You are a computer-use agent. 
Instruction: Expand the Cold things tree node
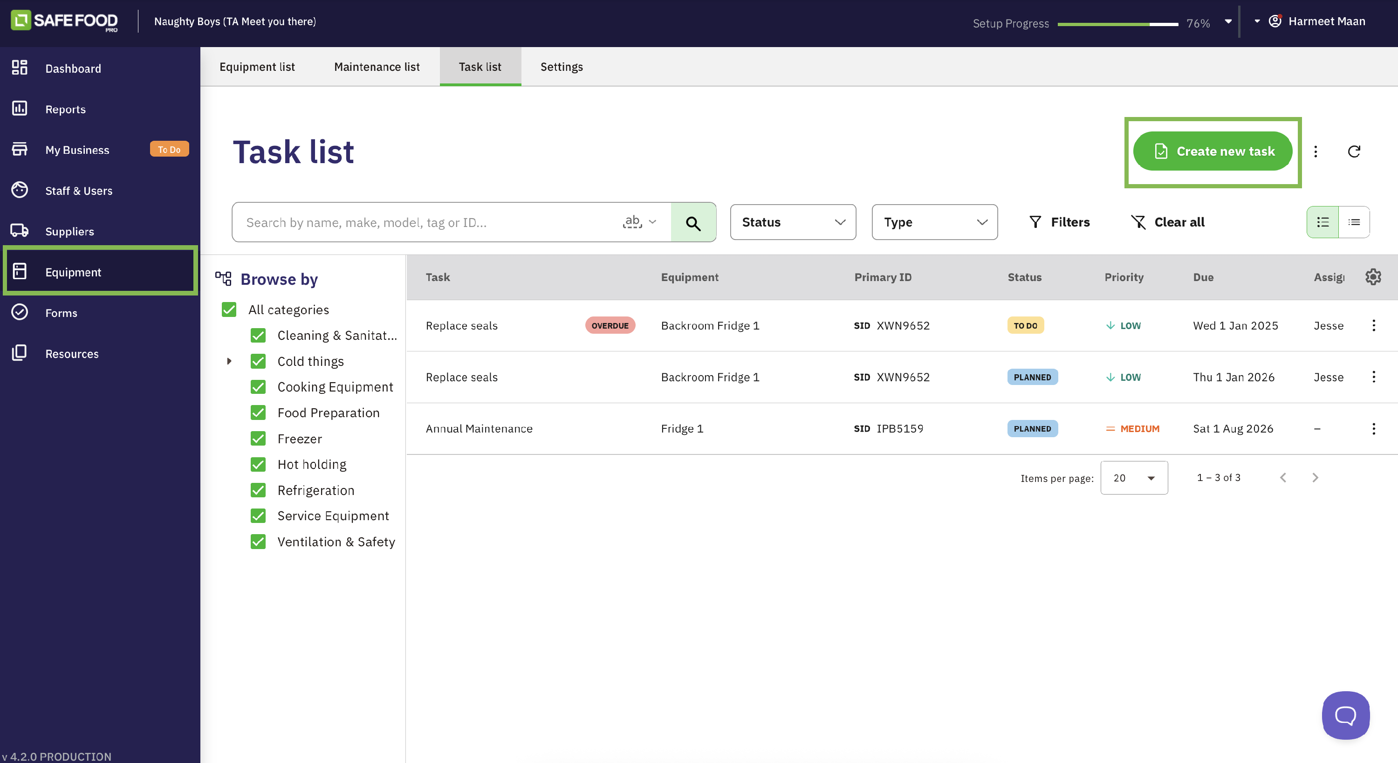click(229, 361)
